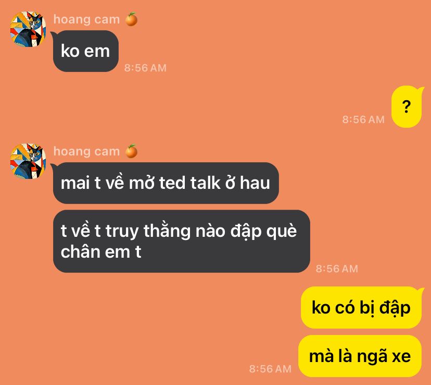This screenshot has width=431, height=385.
Task: Open the cat avatar beside the ted talk message
Action: point(28,161)
